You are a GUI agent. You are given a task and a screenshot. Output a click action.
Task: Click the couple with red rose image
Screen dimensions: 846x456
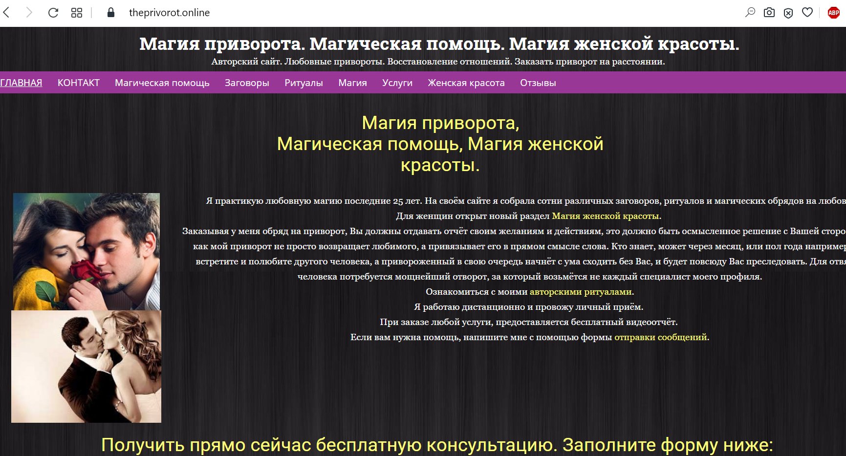click(x=87, y=251)
